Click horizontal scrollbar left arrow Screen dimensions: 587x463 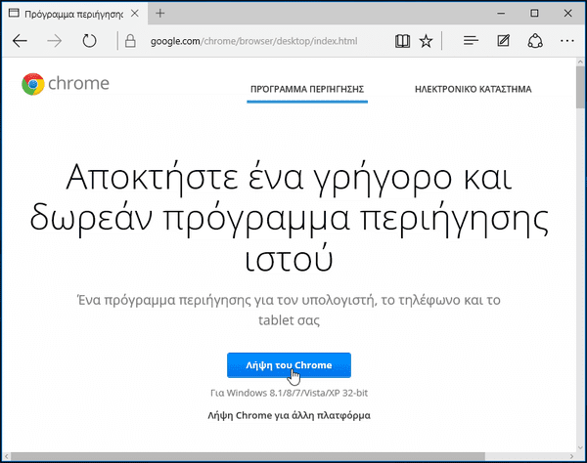[6, 456]
